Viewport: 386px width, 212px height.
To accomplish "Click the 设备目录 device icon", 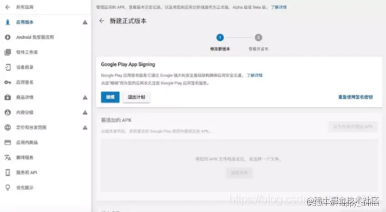I will point(8,67).
